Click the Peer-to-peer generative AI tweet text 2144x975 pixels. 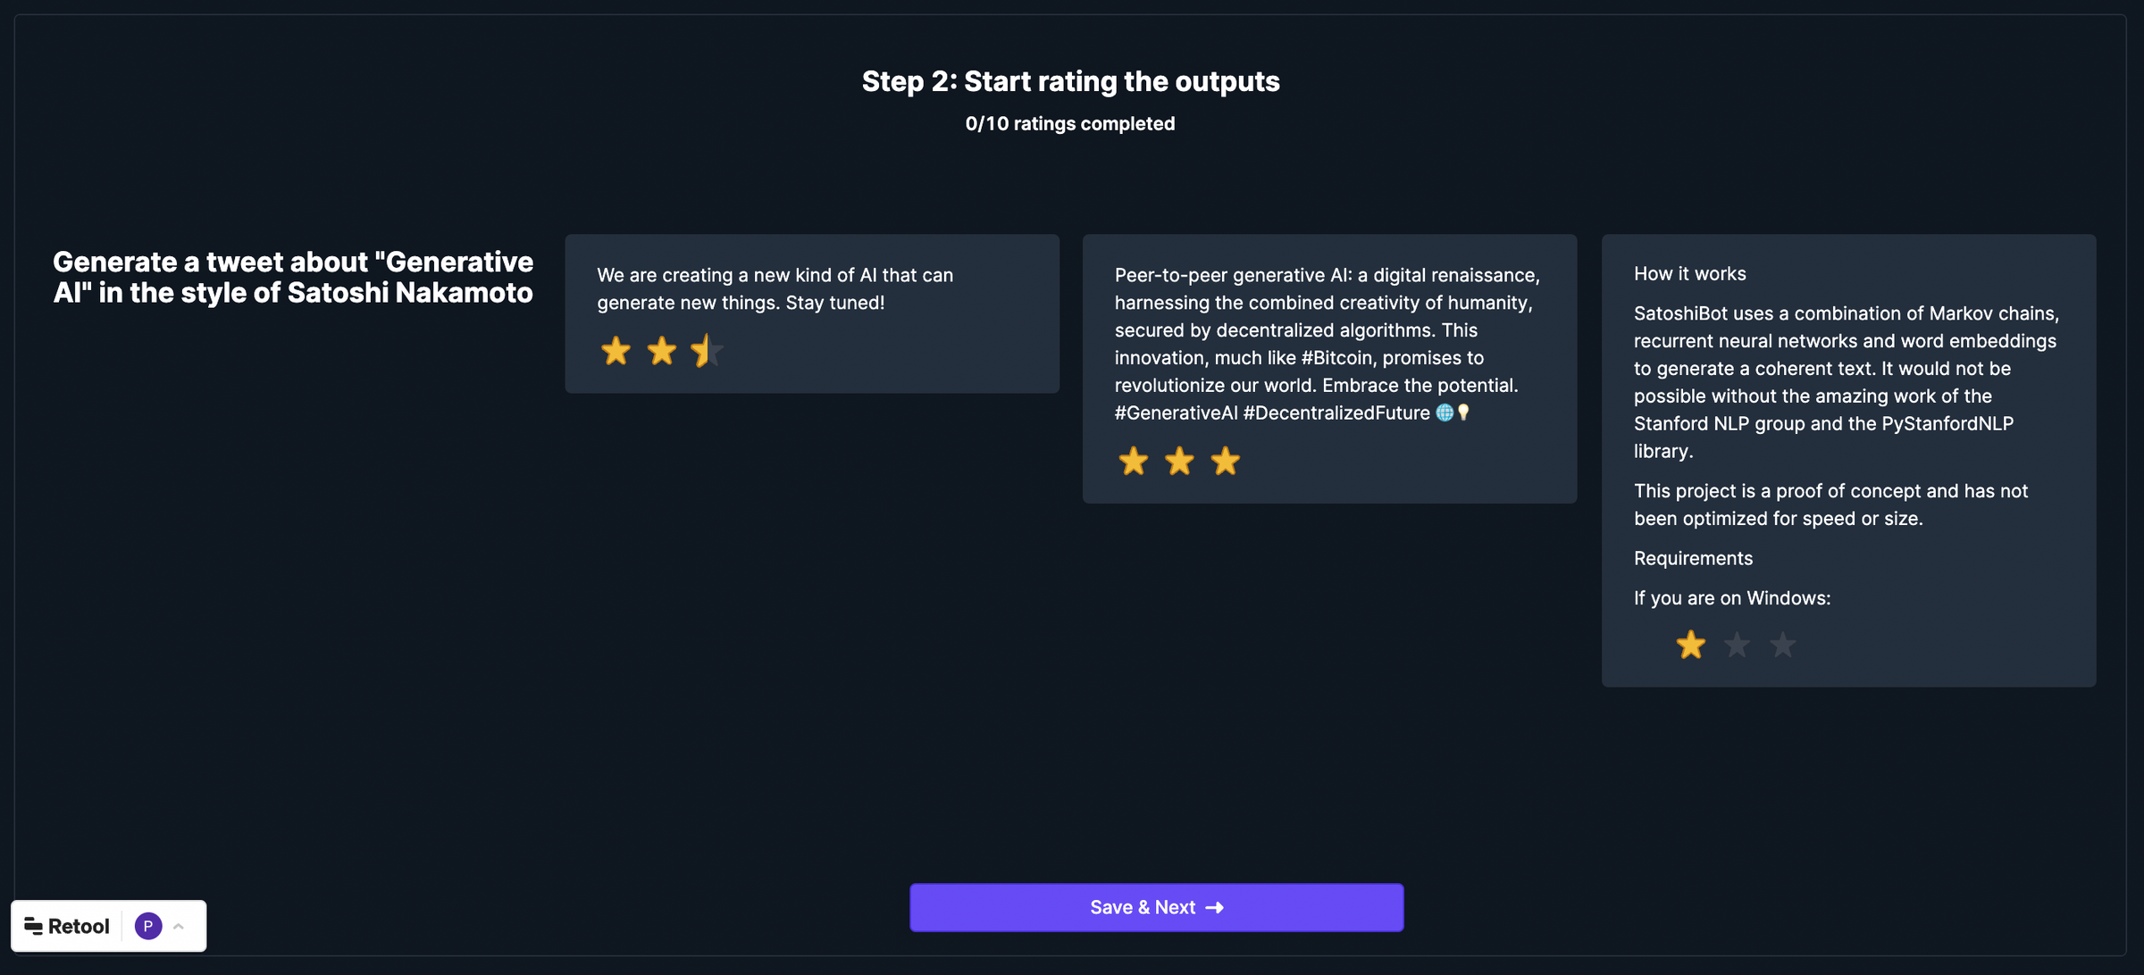coord(1327,344)
